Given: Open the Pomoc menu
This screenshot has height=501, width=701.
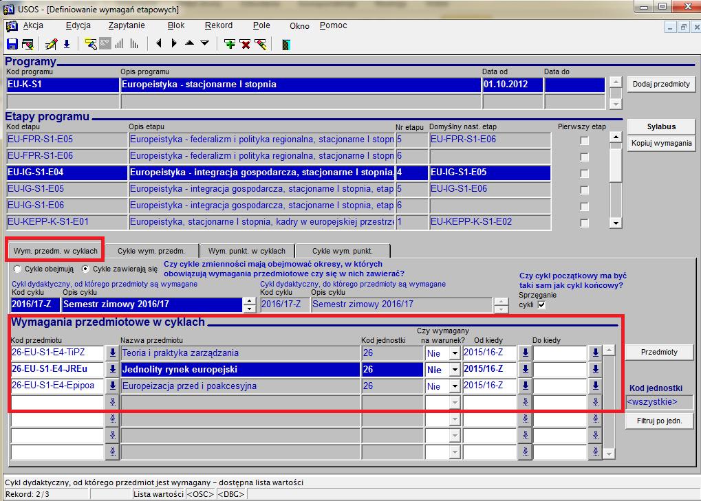Looking at the screenshot, I should pyautogui.click(x=333, y=25).
